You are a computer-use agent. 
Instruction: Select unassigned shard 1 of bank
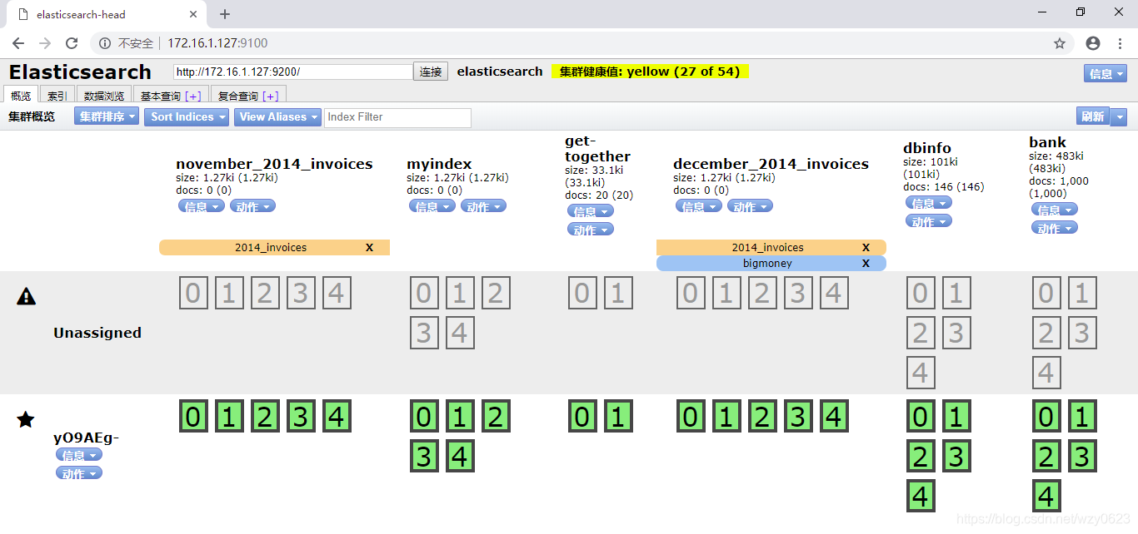1082,293
